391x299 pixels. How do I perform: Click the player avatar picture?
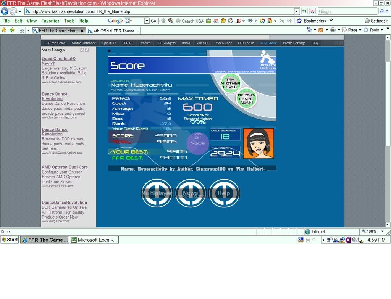coord(259,143)
